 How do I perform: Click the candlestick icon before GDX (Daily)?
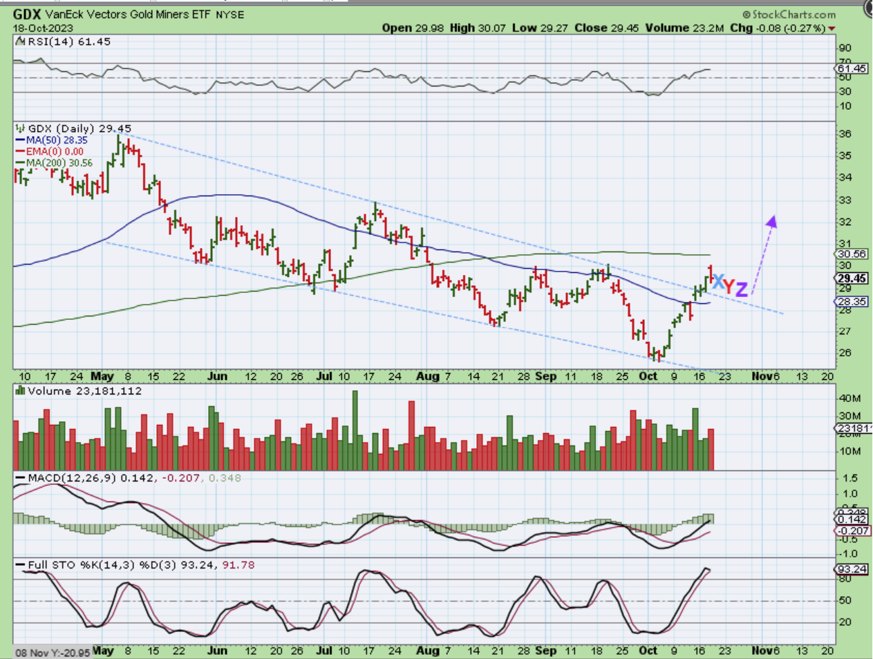pos(20,128)
